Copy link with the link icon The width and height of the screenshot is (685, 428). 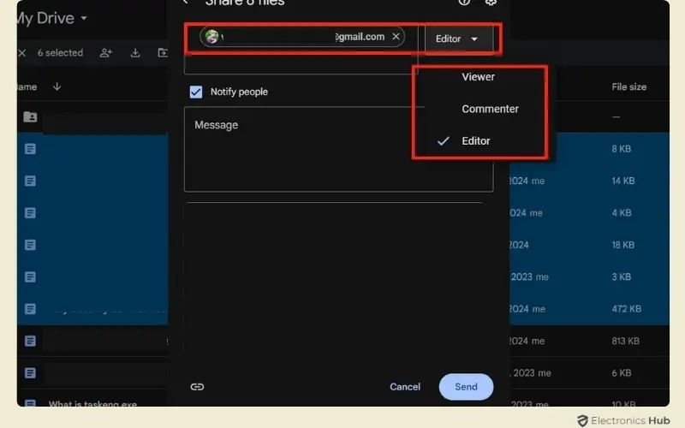click(x=197, y=387)
